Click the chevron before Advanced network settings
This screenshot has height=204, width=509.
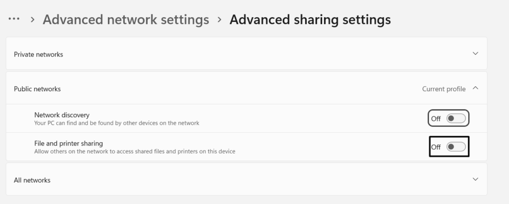(x=32, y=20)
